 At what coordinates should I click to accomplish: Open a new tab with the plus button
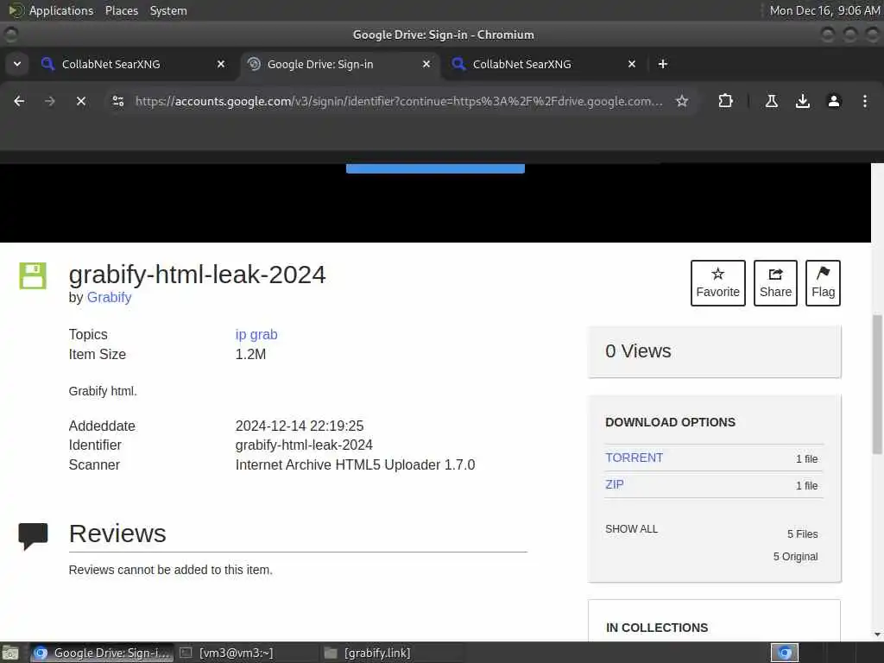662,64
